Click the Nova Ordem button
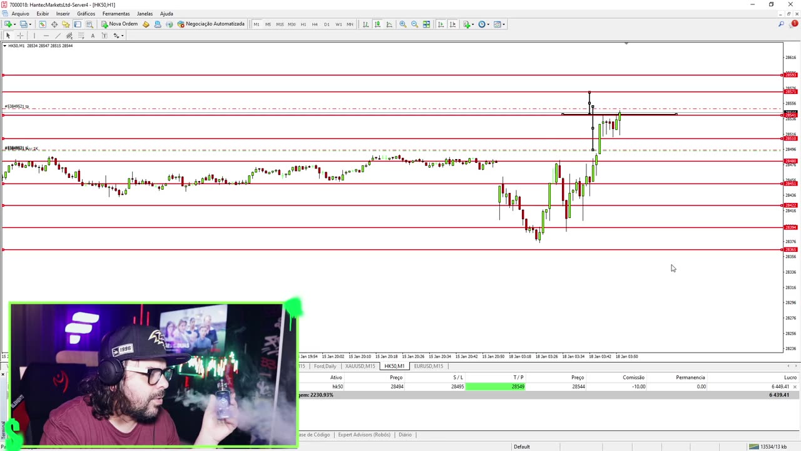The width and height of the screenshot is (801, 451). pos(120,24)
